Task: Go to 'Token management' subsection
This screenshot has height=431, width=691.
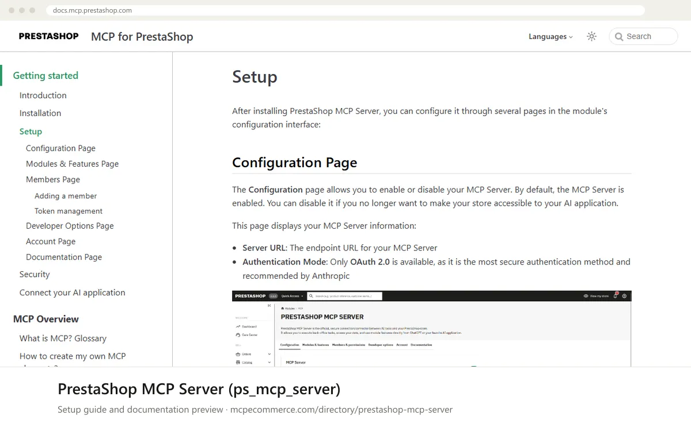Action: click(69, 211)
